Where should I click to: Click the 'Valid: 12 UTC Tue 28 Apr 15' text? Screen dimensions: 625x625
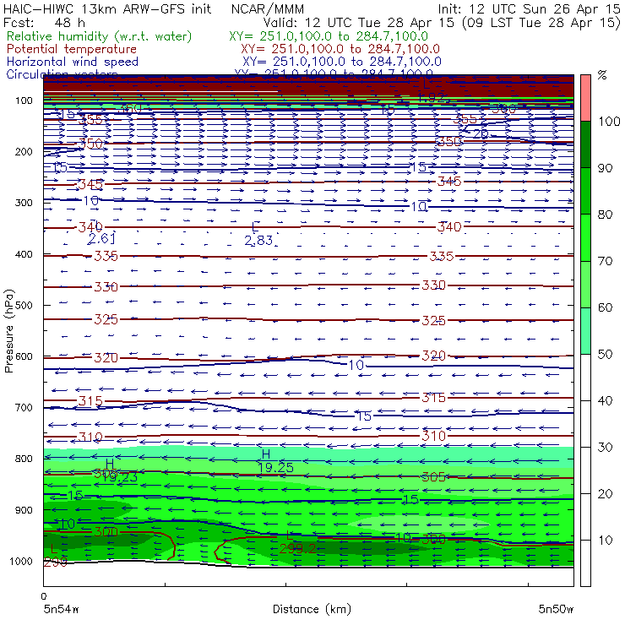tap(358, 23)
